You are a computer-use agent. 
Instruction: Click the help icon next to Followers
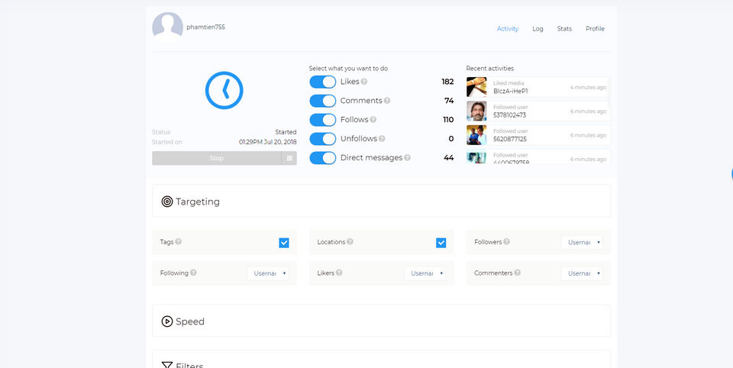click(507, 242)
